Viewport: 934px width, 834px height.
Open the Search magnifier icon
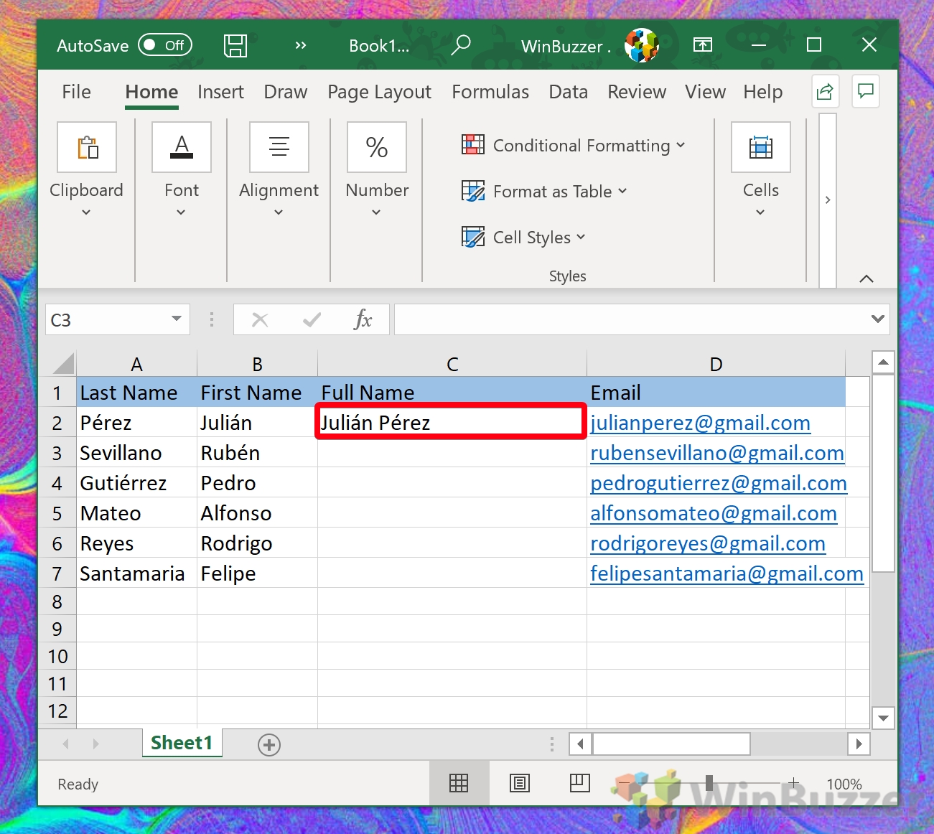point(460,45)
